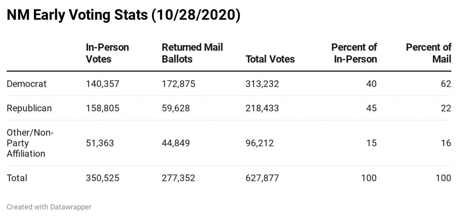
Task: Select Other mail ballots value 44,849
Action: (x=175, y=143)
